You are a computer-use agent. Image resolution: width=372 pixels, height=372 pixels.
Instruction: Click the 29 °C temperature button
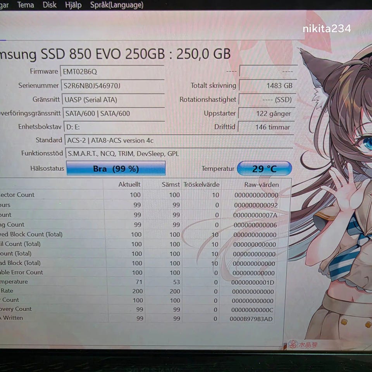point(264,169)
